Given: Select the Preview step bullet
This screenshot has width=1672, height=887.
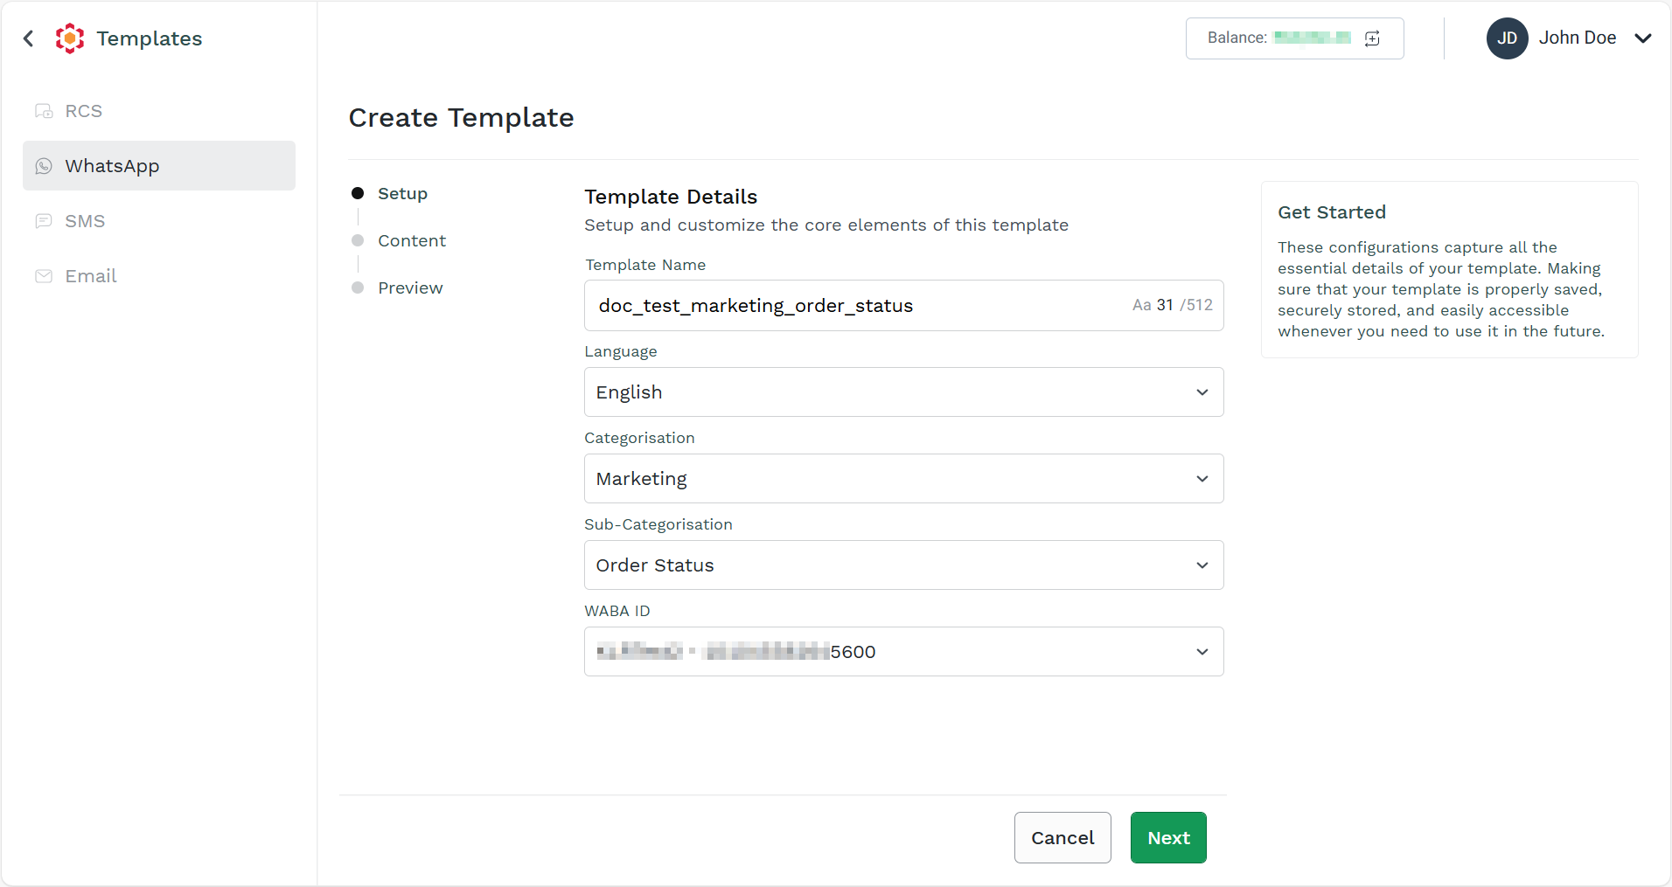Looking at the screenshot, I should [x=358, y=288].
